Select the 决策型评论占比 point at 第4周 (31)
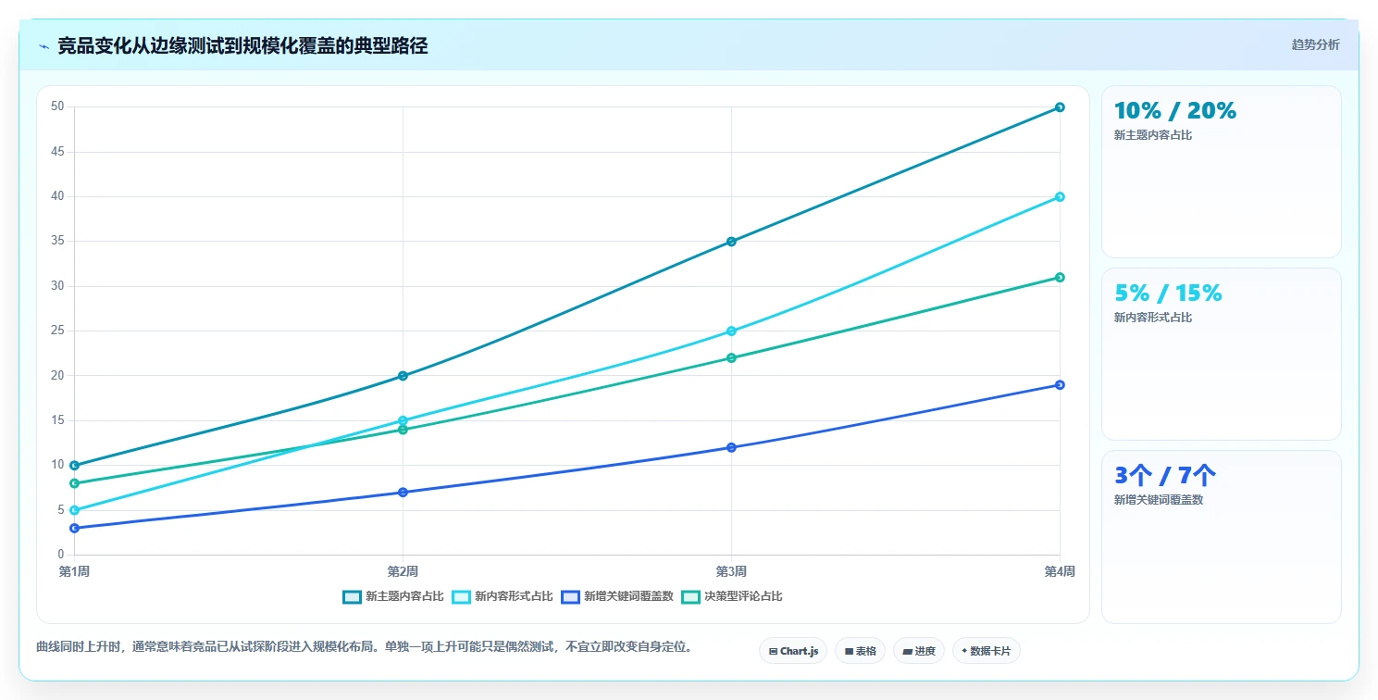1378x700 pixels. pyautogui.click(x=1060, y=278)
